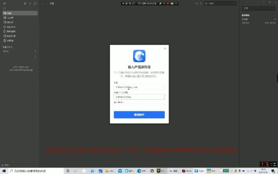Open the Edge browser taskbar icon
The image size is (278, 174).
tap(139, 171)
